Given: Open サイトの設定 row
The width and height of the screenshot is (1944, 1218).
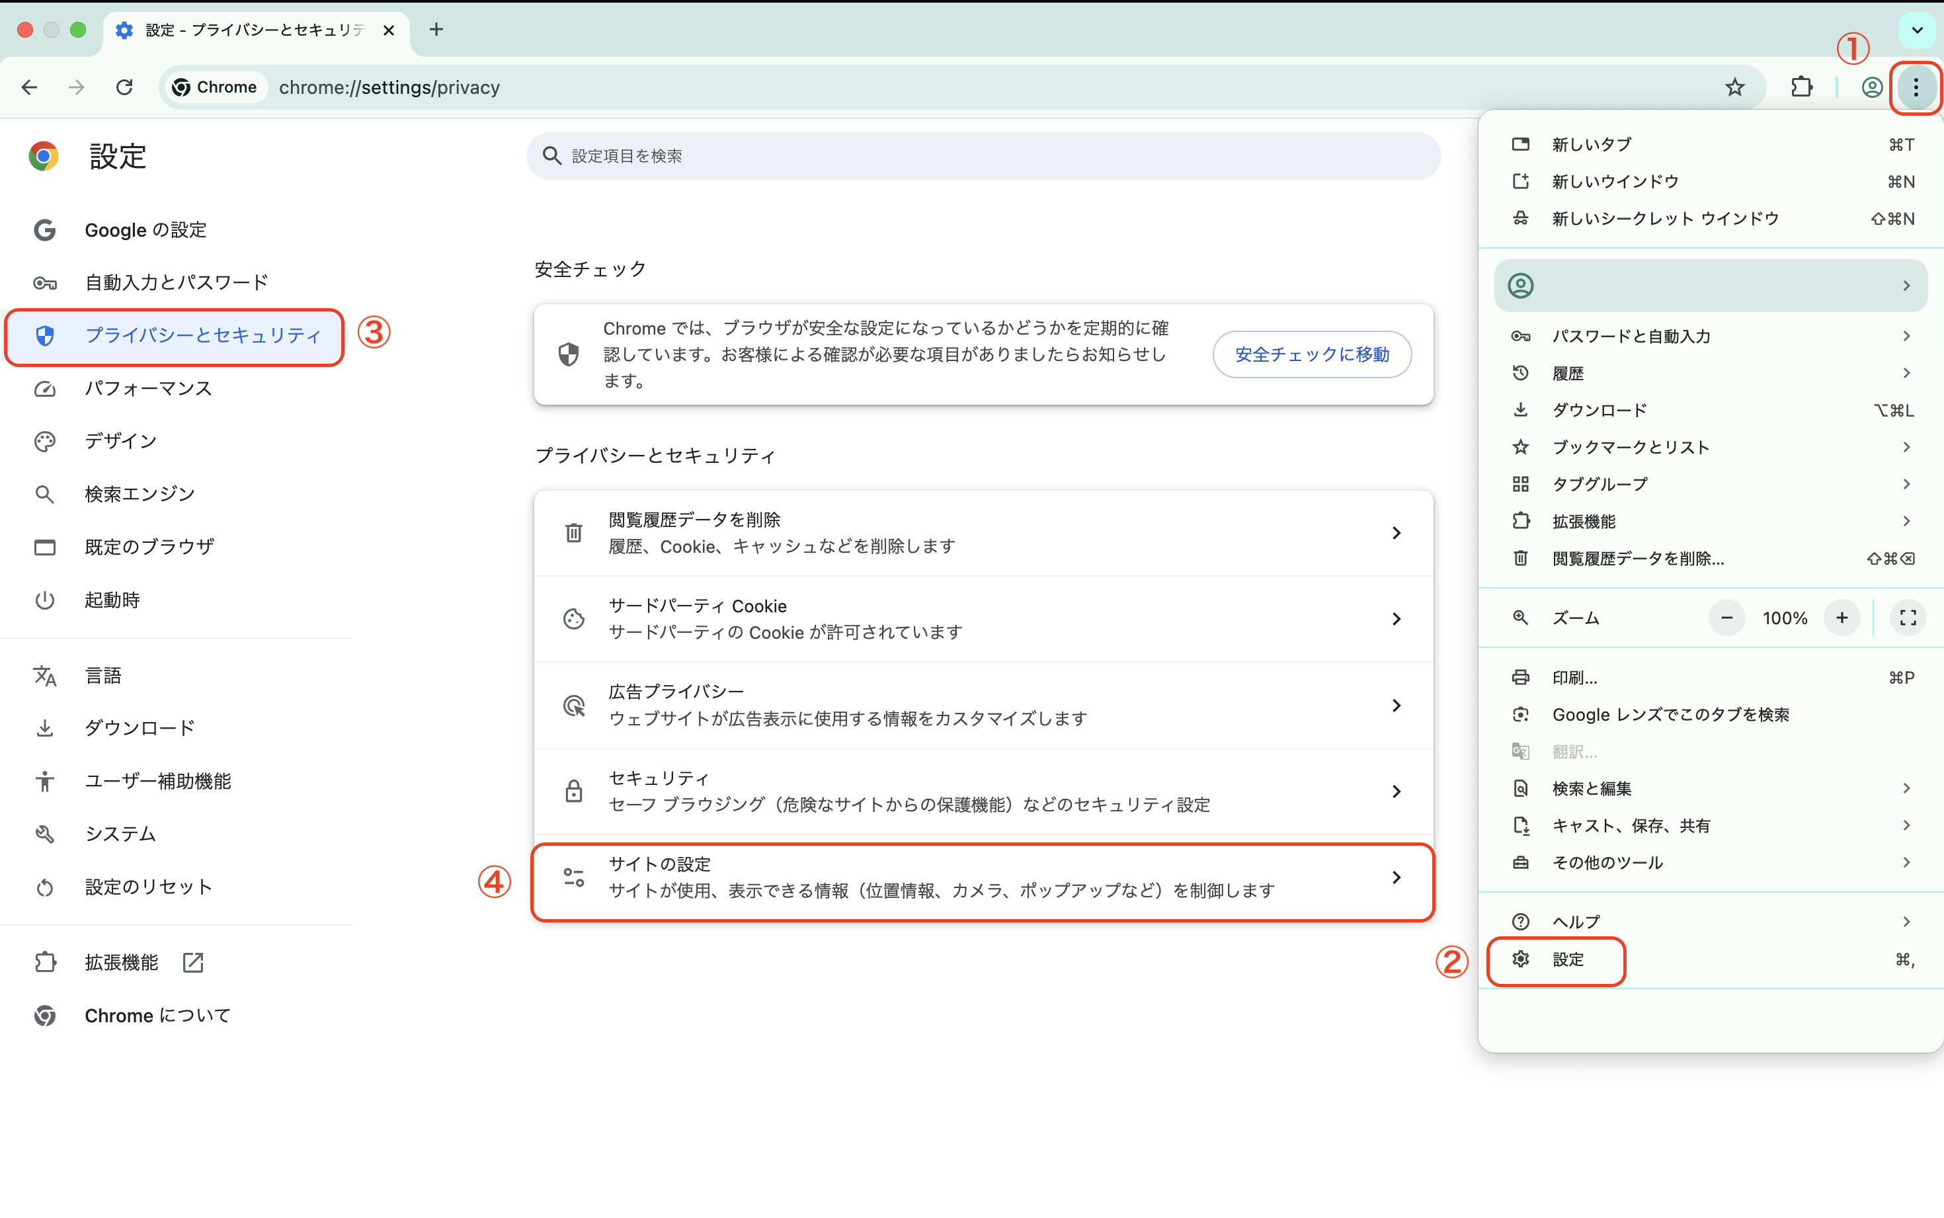Looking at the screenshot, I should pyautogui.click(x=983, y=877).
